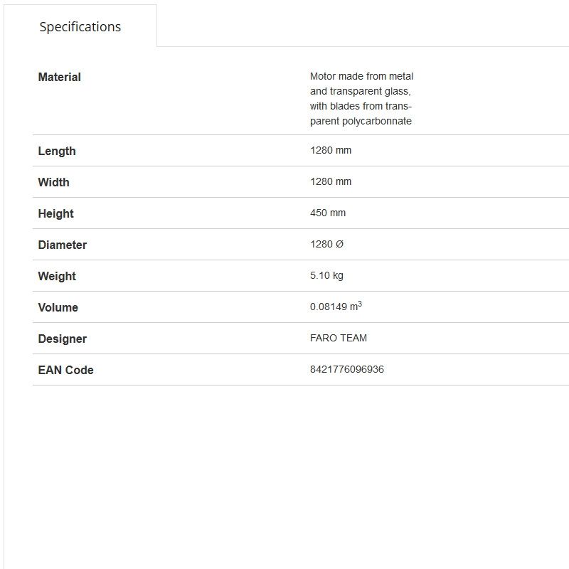
Task: Click the 'Motor made from metal' text line
Action: 361,76
